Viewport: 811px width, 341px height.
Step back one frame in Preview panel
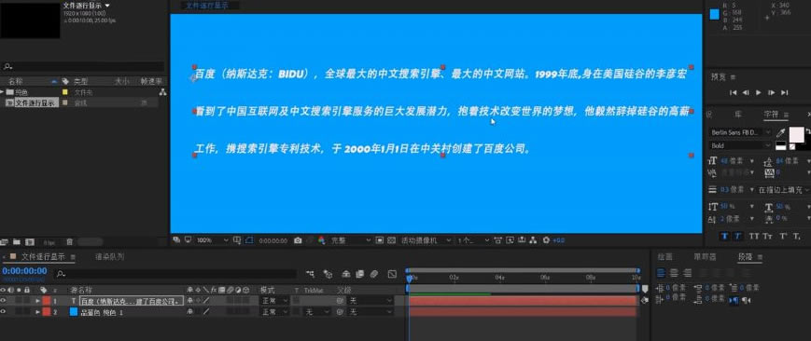pyautogui.click(x=746, y=92)
